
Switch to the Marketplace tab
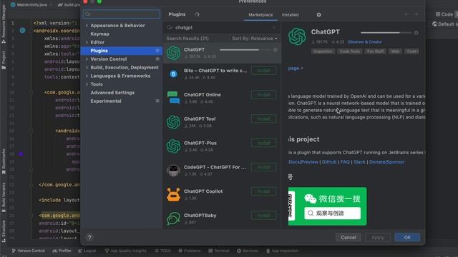(x=260, y=14)
